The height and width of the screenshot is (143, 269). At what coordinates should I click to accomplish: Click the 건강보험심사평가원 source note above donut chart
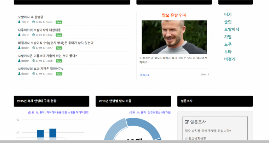(x=150, y=112)
